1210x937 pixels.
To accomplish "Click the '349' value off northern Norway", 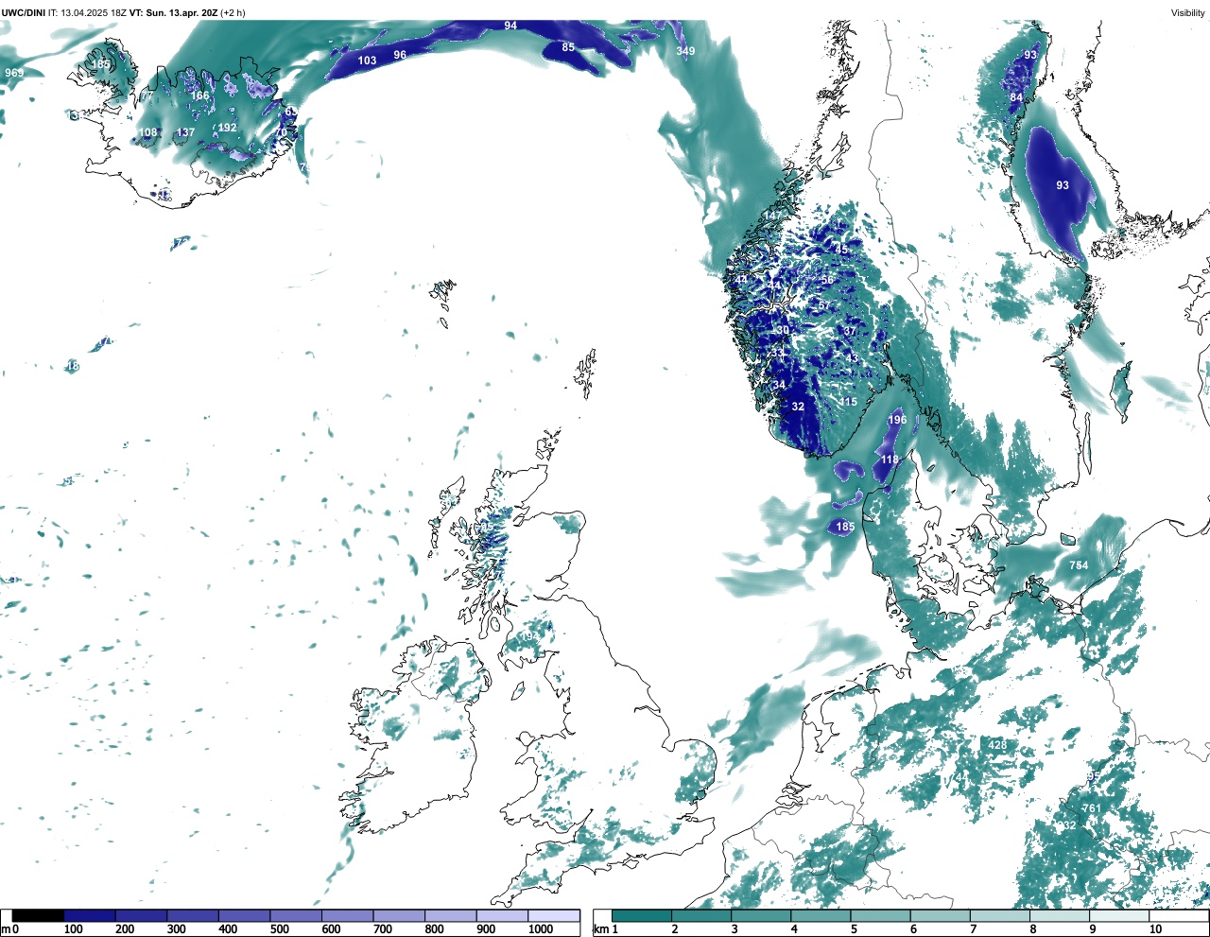I will [685, 51].
